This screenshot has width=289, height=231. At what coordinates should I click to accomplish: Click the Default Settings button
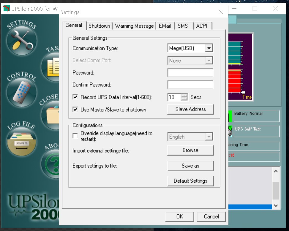click(x=190, y=181)
